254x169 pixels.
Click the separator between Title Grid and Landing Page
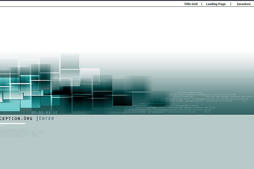(x=202, y=4)
